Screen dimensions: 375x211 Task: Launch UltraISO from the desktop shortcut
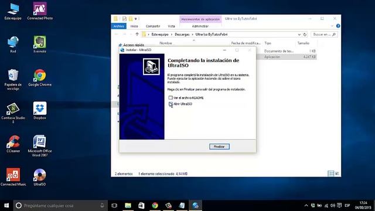(40, 177)
